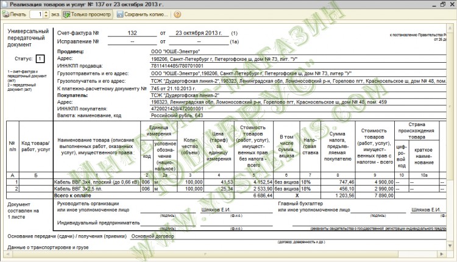
Task: Select total tax 1 203,56
Action: click(x=338, y=196)
